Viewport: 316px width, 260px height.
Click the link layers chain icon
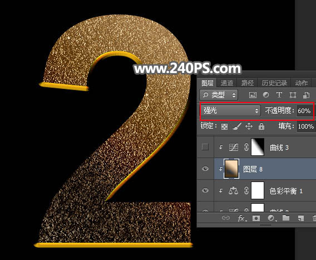click(x=226, y=218)
